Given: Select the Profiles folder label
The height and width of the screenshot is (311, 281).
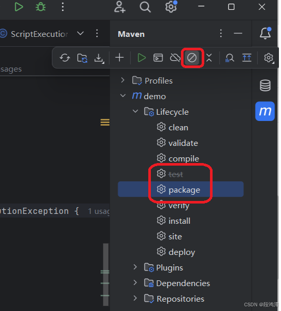Looking at the screenshot, I should point(159,80).
